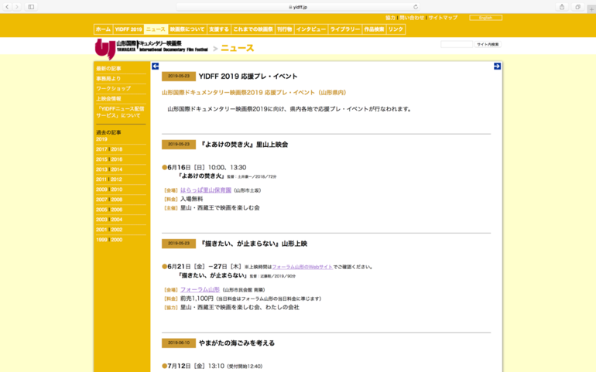Click the blue left arrow icon

155,67
